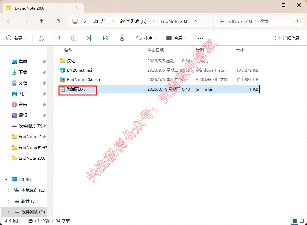Click chevron after EndNote 20.6 in address bar
This screenshot has width=307, height=225.
[x=196, y=21]
